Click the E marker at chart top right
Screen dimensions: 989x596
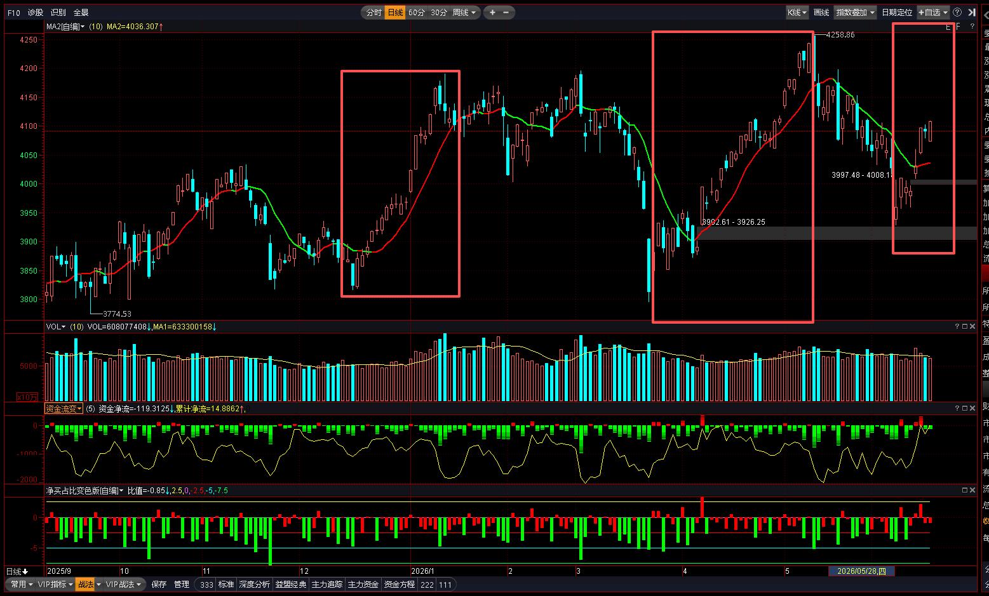[948, 27]
